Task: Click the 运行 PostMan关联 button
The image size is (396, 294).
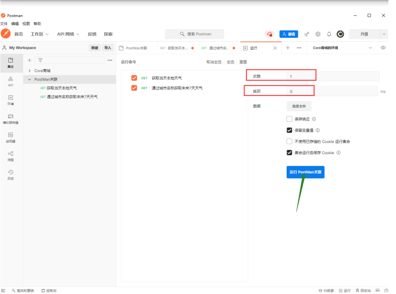Action: coord(305,172)
